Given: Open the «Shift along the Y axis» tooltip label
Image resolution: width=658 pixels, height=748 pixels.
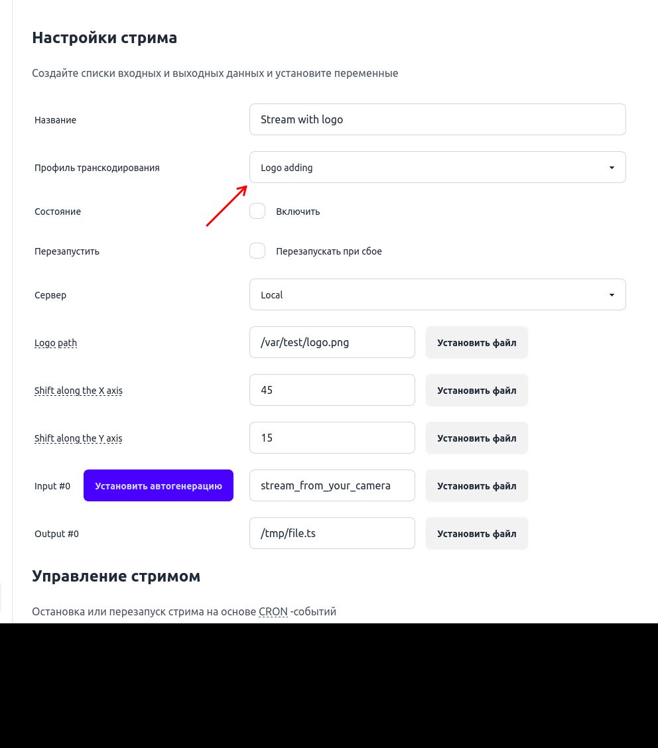Looking at the screenshot, I should tap(78, 438).
